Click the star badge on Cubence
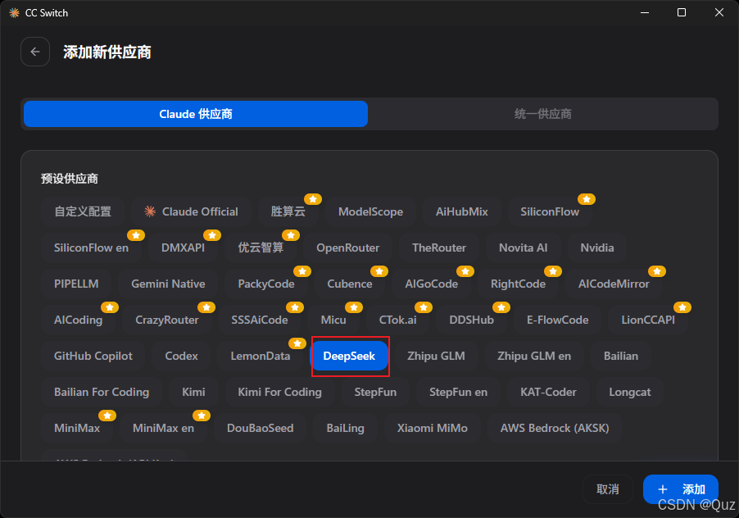739x518 pixels. click(x=379, y=271)
